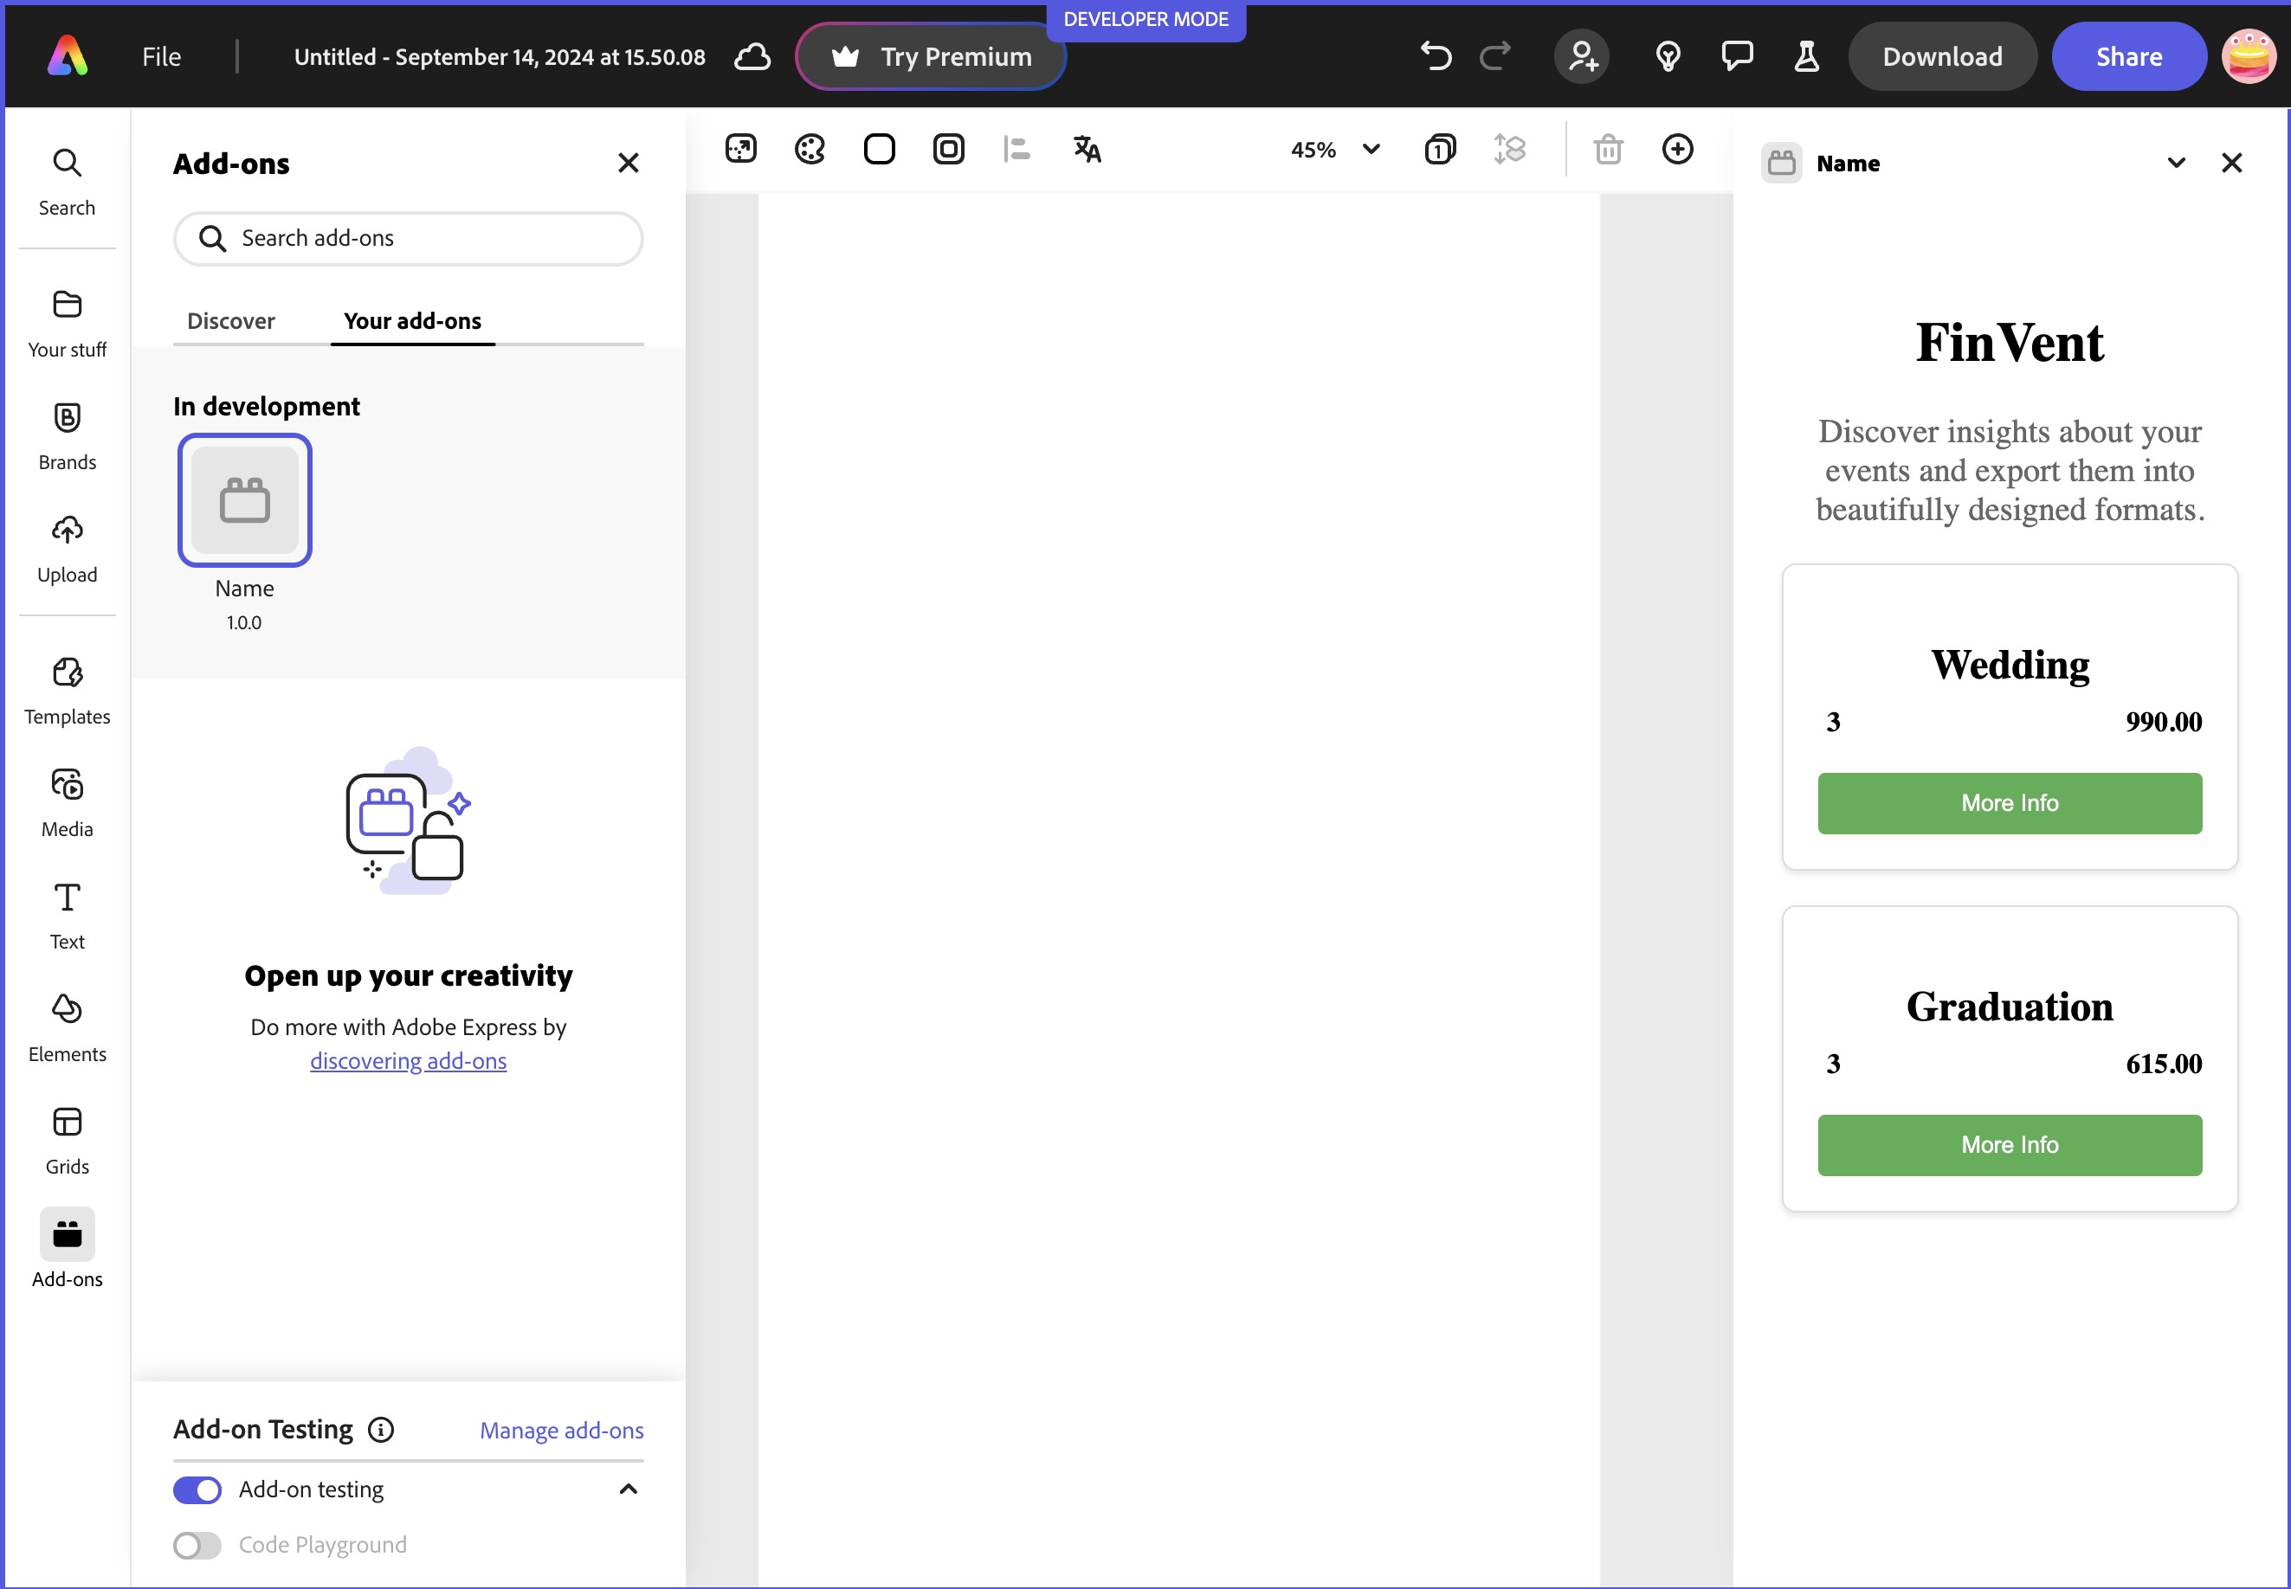2291x1589 pixels.
Task: Open the Templates panel in sidebar
Action: pyautogui.click(x=67, y=691)
